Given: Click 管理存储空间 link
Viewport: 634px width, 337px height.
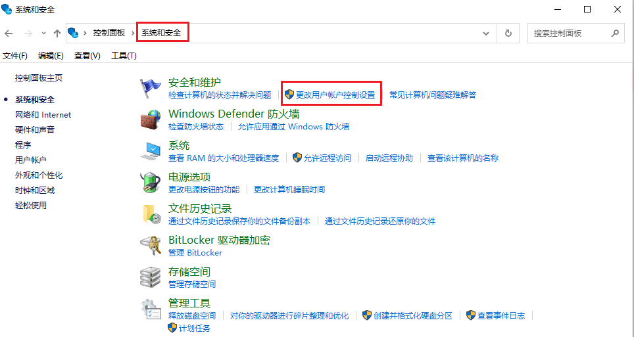Looking at the screenshot, I should point(192,284).
